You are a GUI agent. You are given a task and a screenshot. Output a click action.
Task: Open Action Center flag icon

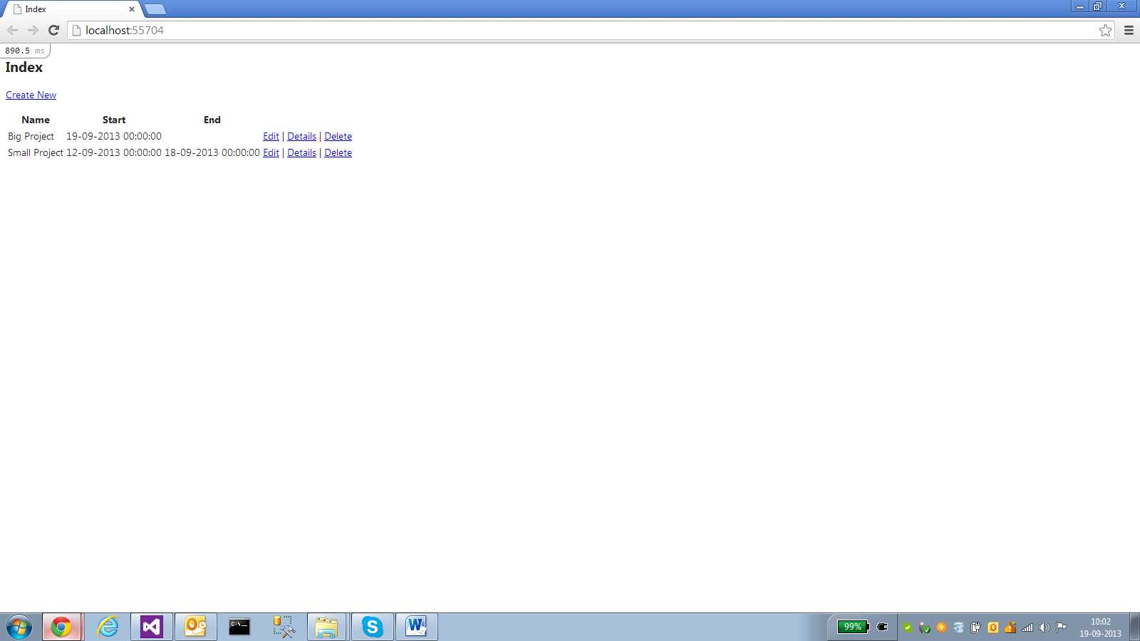pos(1061,627)
